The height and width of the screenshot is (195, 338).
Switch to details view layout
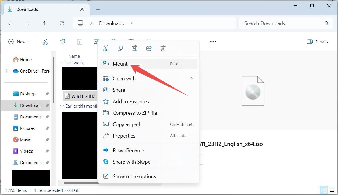[324, 190]
